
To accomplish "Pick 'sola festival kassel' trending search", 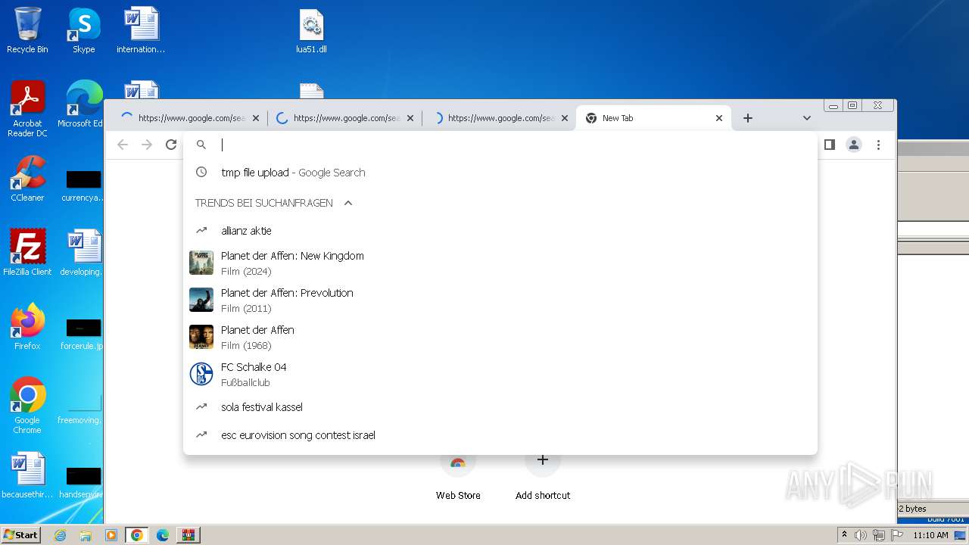I will tap(500, 407).
